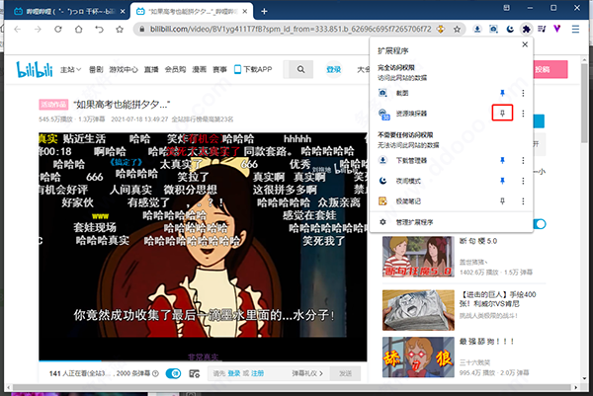Go back to previous page

click(x=18, y=29)
